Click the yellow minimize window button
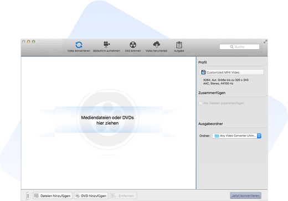 (x=29, y=41)
